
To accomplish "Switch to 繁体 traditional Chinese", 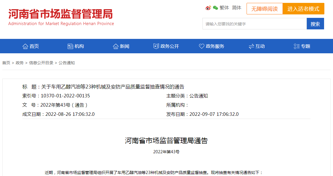I will pyautogui.click(x=224, y=8).
